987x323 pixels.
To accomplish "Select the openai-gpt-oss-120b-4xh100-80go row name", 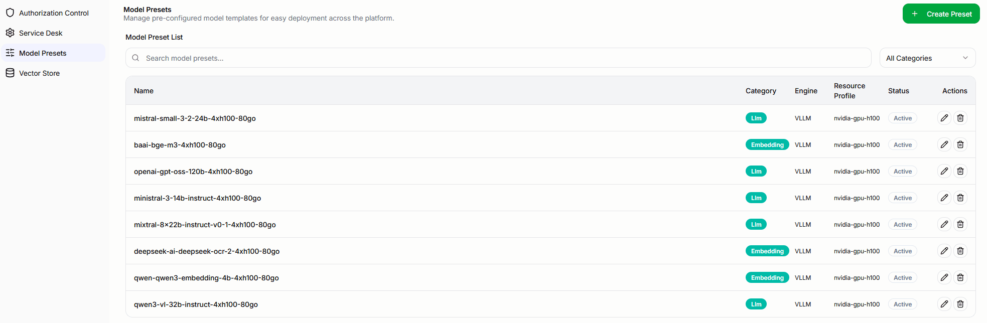I will (193, 172).
